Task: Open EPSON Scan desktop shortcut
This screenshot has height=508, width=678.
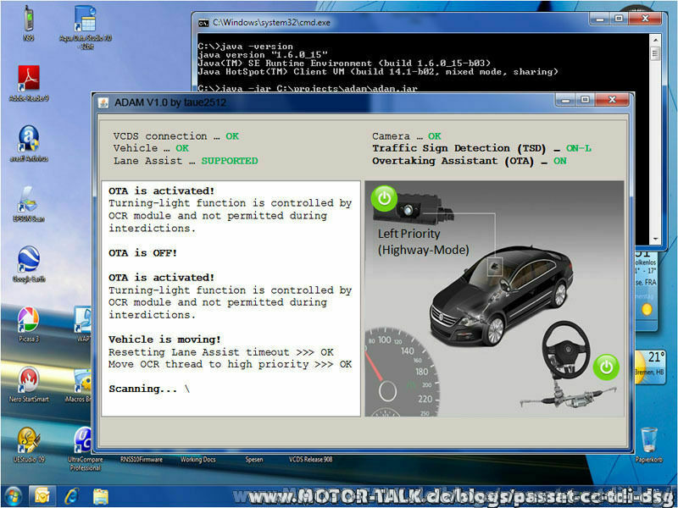Action: click(29, 204)
